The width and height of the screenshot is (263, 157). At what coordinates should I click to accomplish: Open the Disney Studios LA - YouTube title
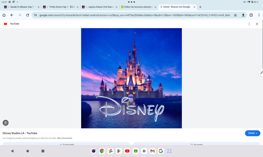pyautogui.click(x=20, y=133)
